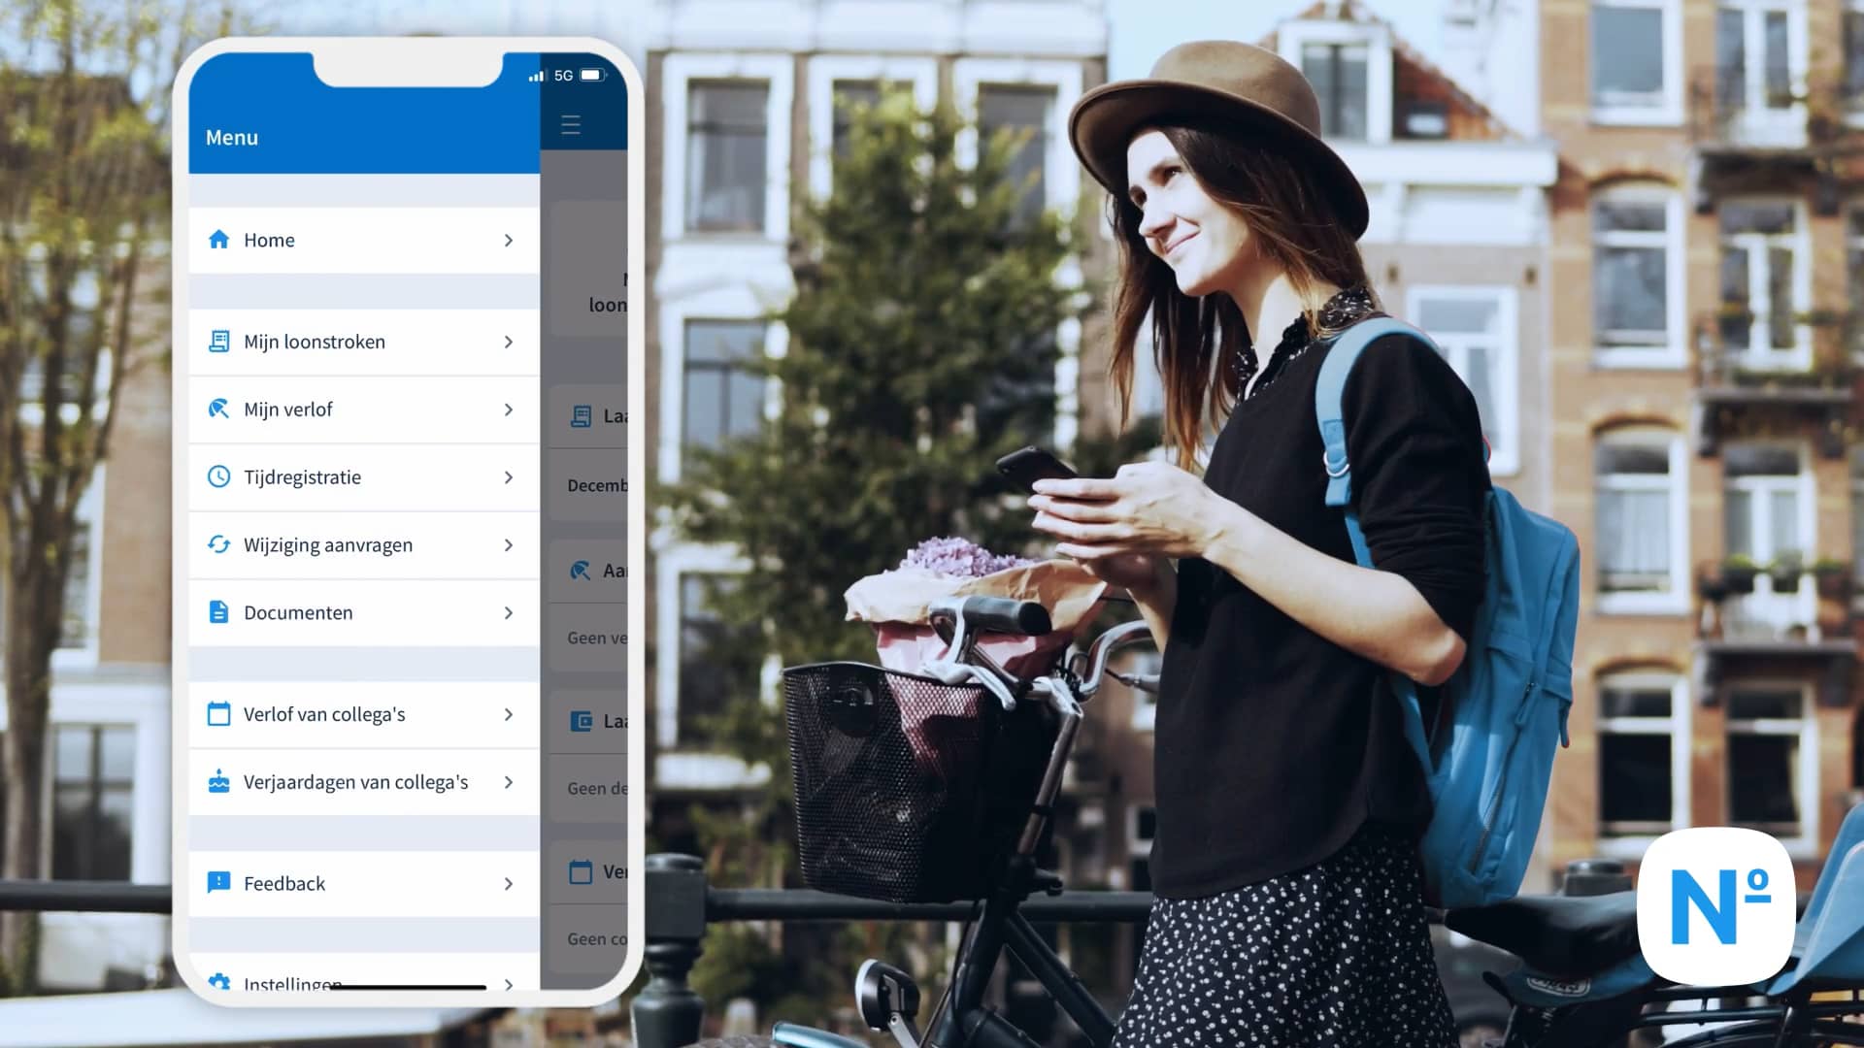Click the clock icon beside Tijdregistratie
This screenshot has width=1864, height=1048.
[x=218, y=476]
